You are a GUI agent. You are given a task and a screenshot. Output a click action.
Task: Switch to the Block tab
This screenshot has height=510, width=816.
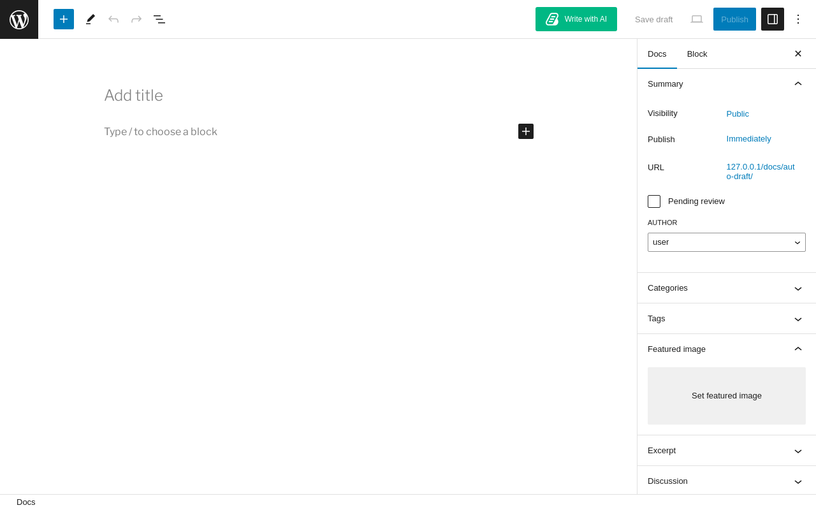(x=697, y=54)
